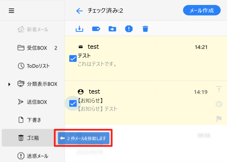Uncheck the テスト mail checkbox

coord(73,58)
